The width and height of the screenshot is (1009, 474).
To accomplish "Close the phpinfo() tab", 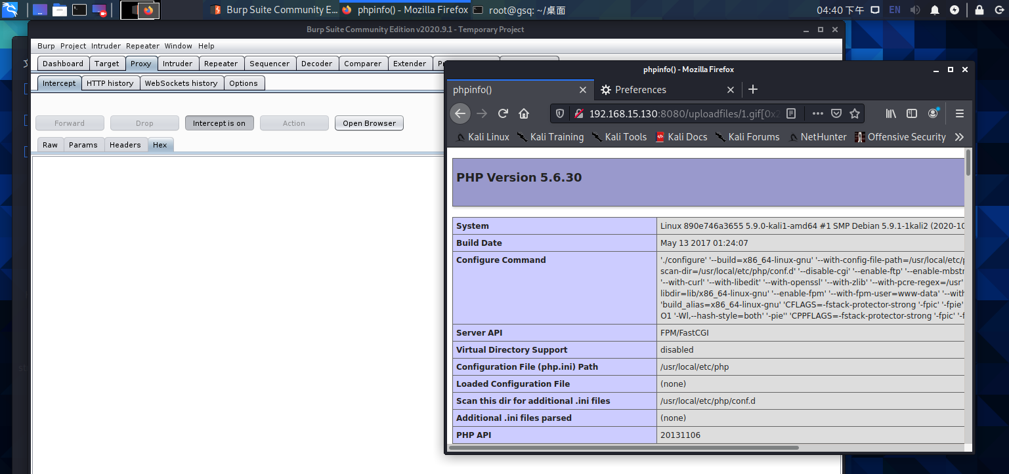I will [582, 90].
